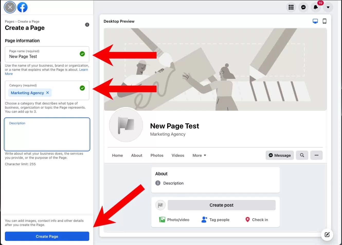Open the three-dot page options
Screen dimensions: 342x245
pyautogui.click(x=316, y=155)
